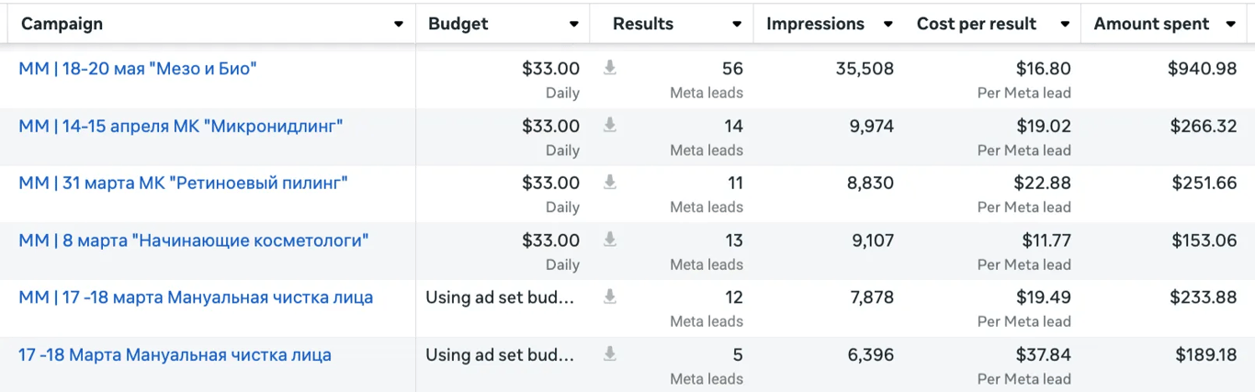Download leads for "Начинающие косметологи" campaign
1255x392 pixels.
coord(609,240)
